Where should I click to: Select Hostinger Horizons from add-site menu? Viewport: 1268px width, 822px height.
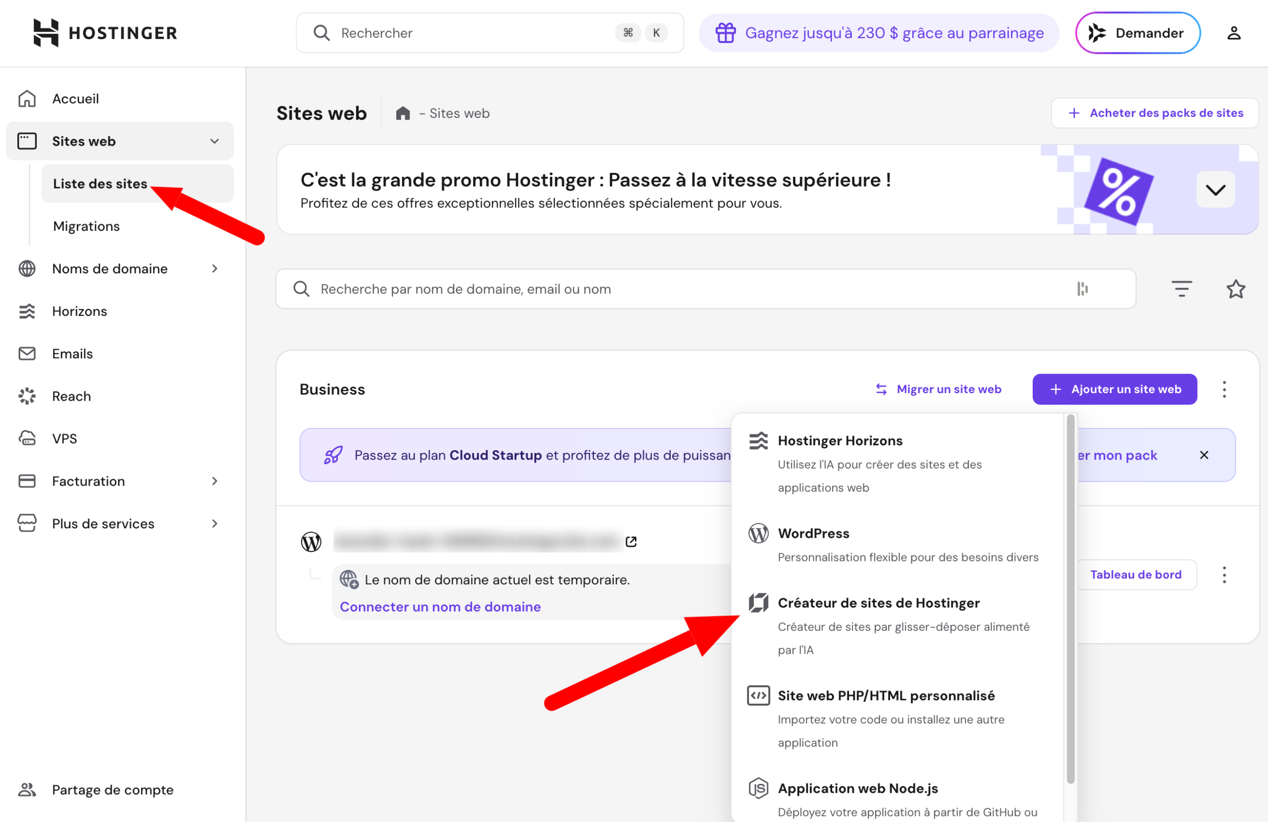pos(897,463)
